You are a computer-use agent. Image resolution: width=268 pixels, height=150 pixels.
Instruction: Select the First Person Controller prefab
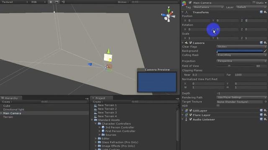(x=120, y=131)
